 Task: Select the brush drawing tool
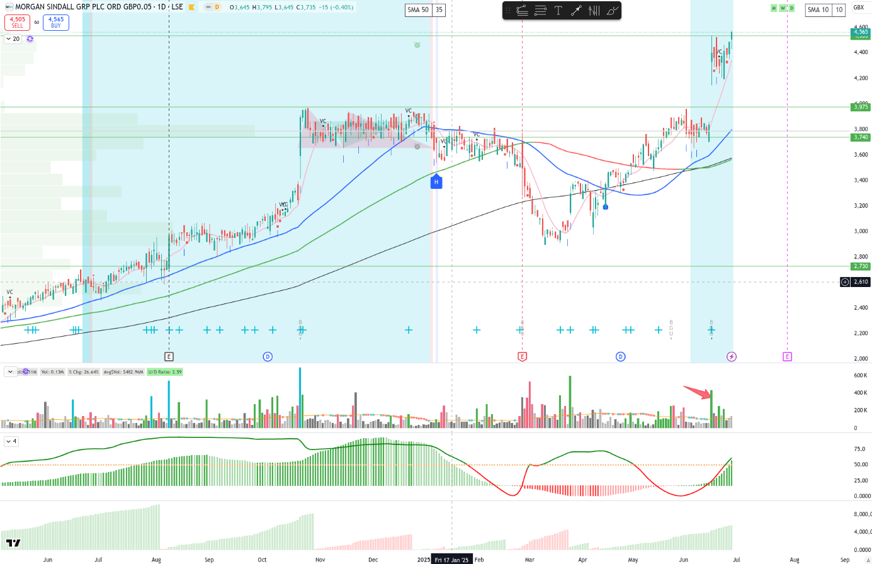[x=613, y=11]
